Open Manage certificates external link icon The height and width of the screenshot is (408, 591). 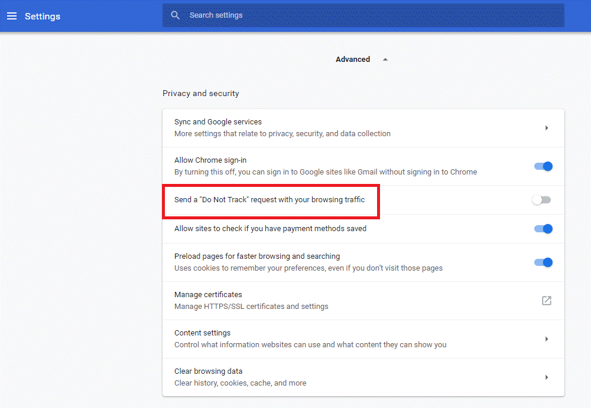(547, 301)
